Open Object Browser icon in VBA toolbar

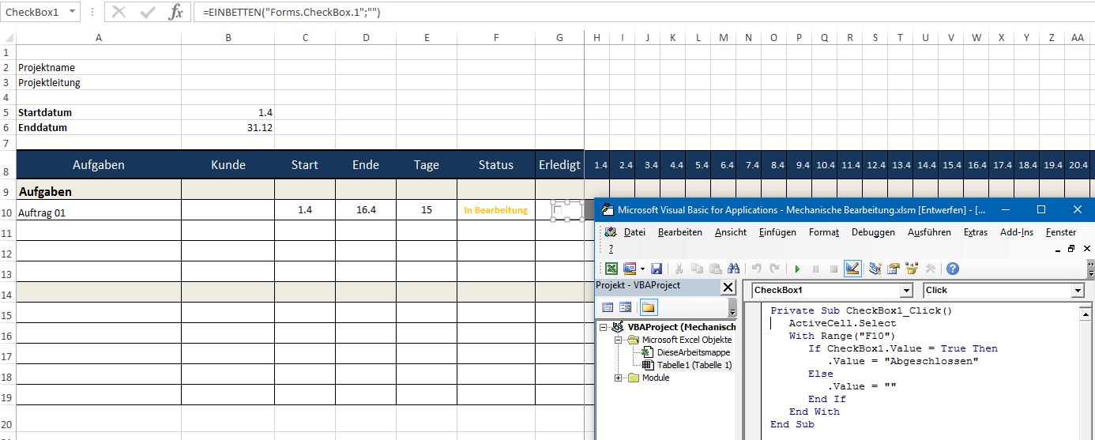912,269
